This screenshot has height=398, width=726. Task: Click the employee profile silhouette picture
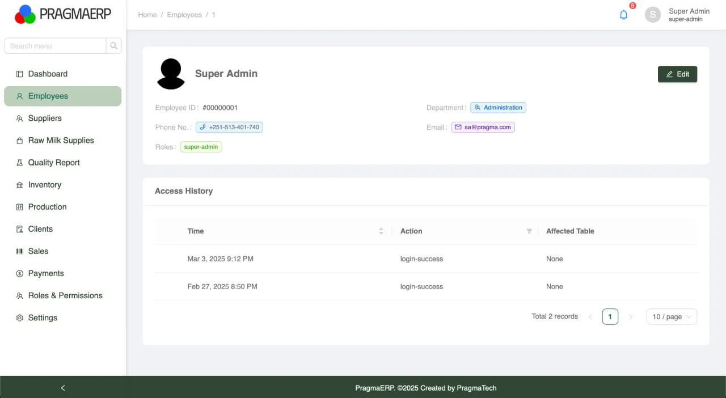[171, 74]
